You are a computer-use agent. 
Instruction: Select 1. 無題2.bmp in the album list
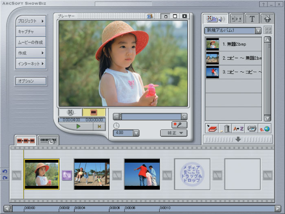point(233,44)
